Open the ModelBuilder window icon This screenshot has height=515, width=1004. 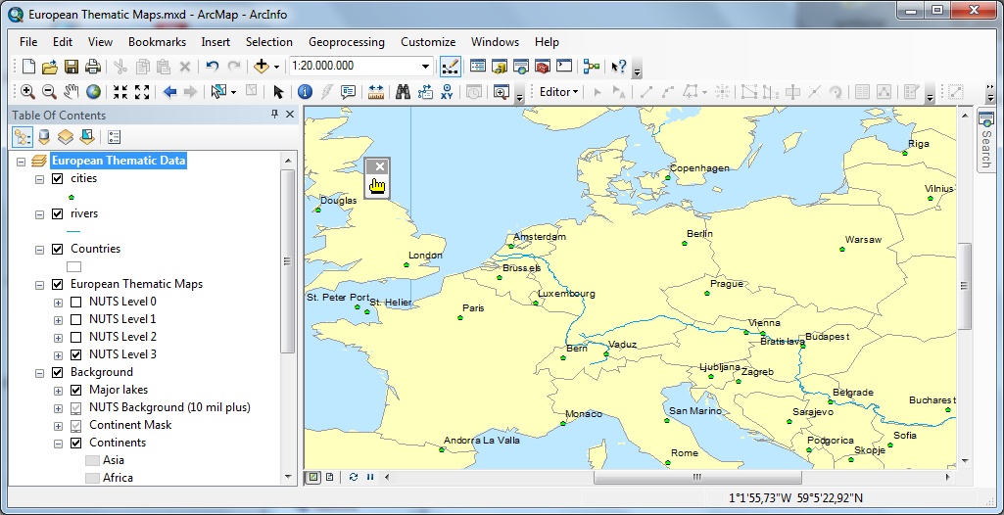coord(591,67)
